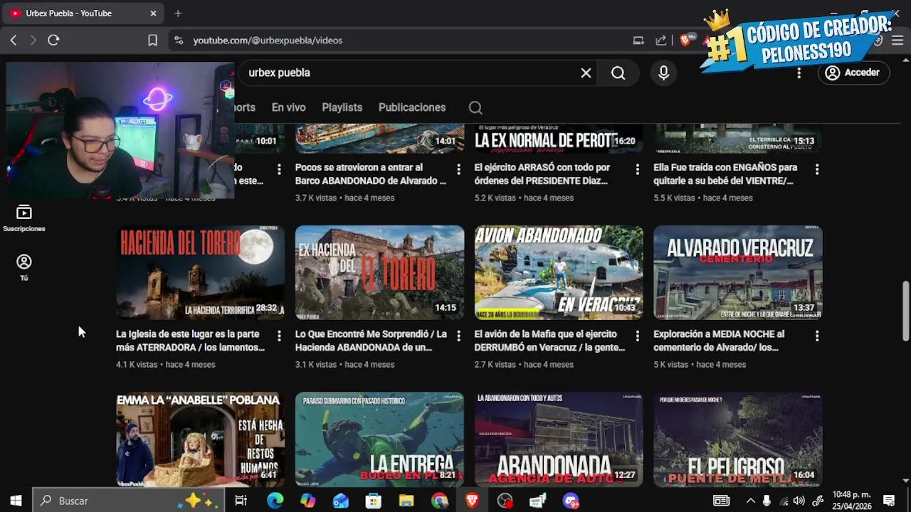Bookmark this page with the bookmark icon
The image size is (911, 512).
click(152, 41)
